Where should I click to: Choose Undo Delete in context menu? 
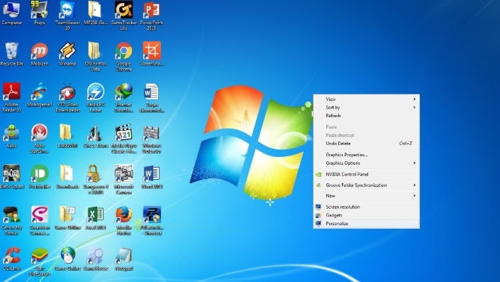pyautogui.click(x=367, y=143)
